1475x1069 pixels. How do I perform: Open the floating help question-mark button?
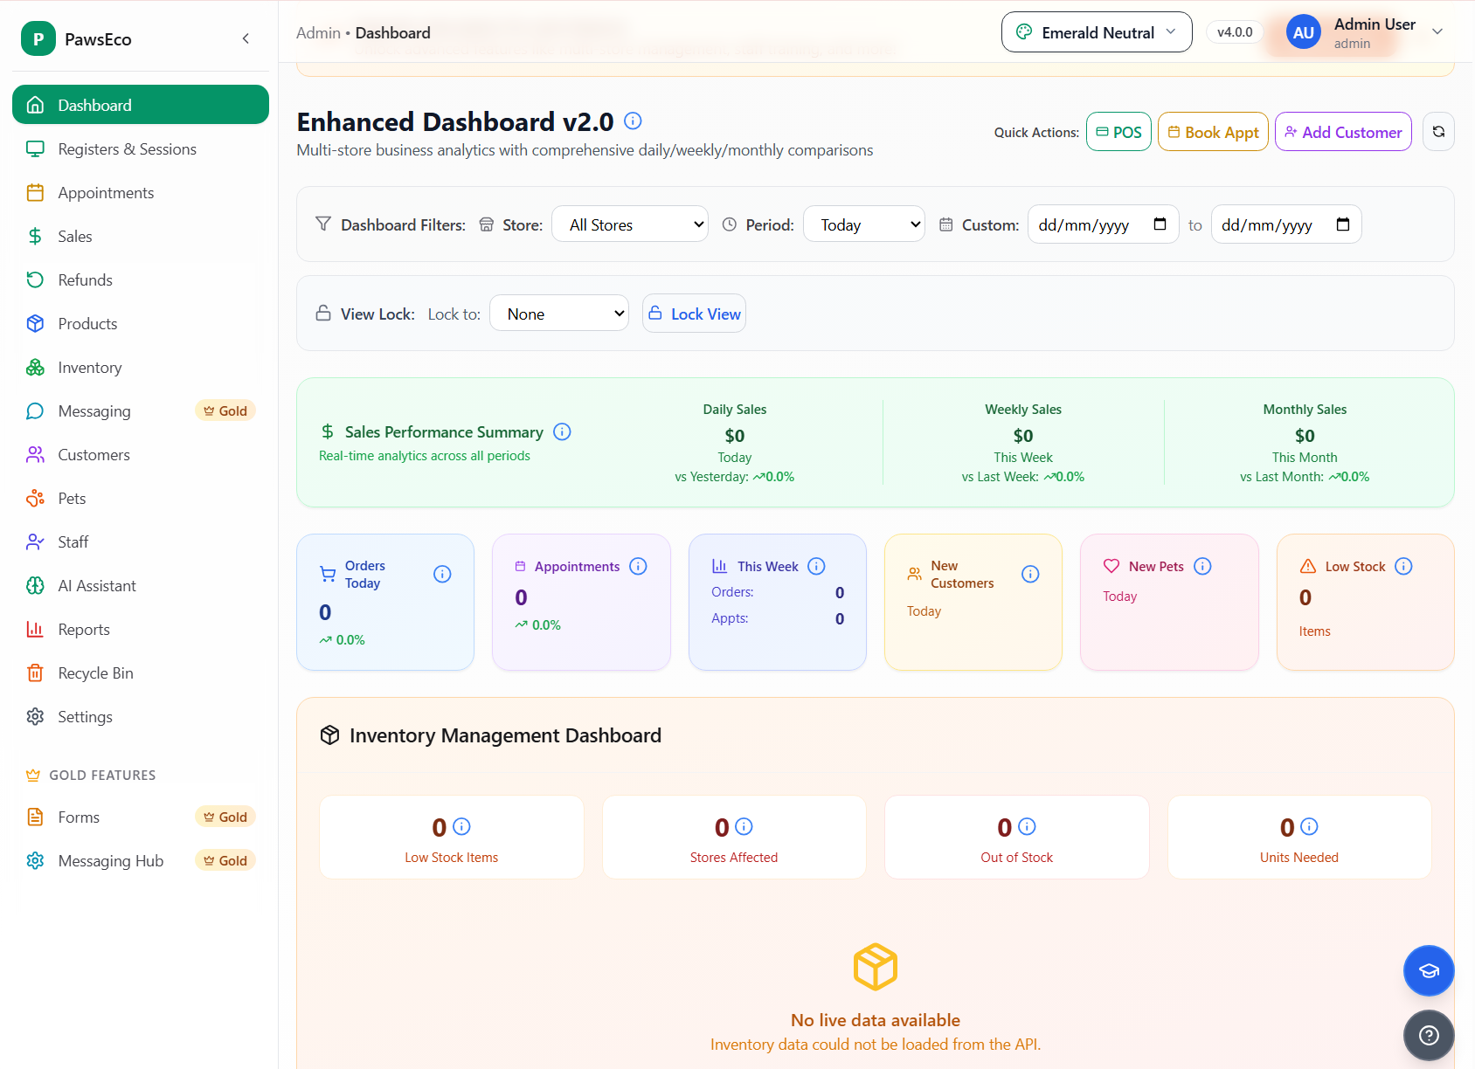tap(1429, 1035)
